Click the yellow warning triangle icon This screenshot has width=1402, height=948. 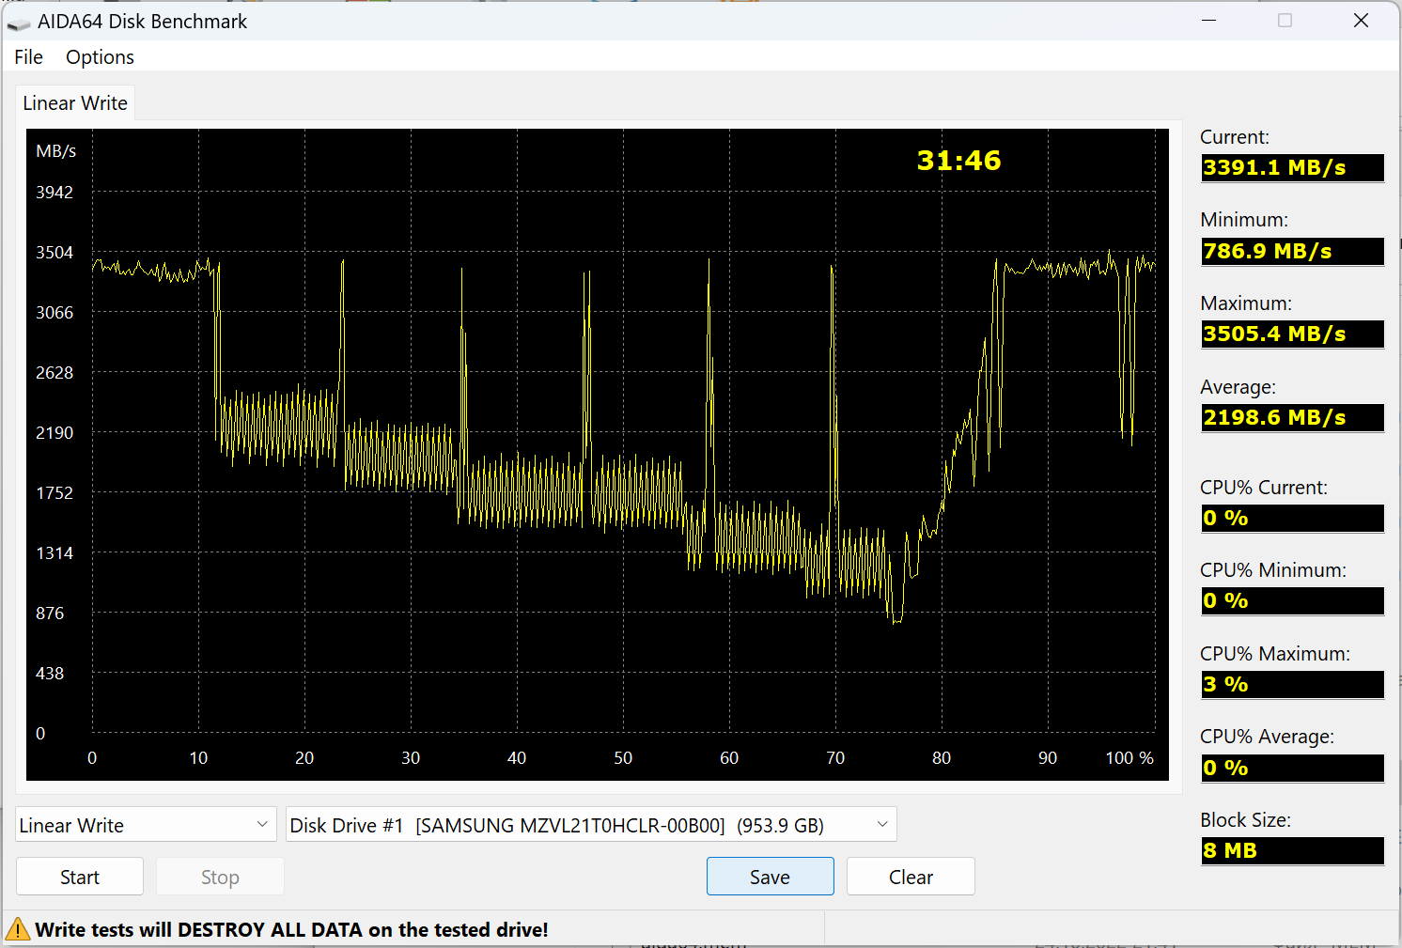(18, 929)
